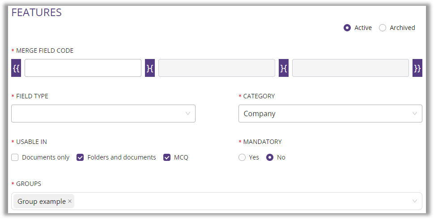Select the Active radio button
Screen dimensions: 434x219
347,28
